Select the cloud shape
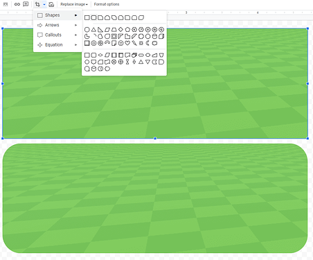This screenshot has height=260, width=313. point(154,43)
